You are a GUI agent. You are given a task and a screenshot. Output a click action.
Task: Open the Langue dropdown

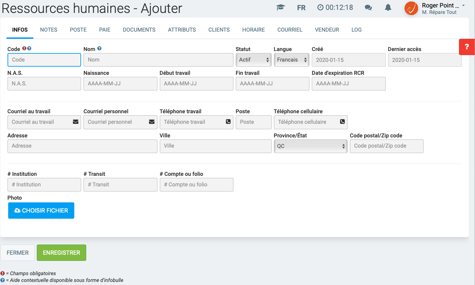[x=291, y=60]
